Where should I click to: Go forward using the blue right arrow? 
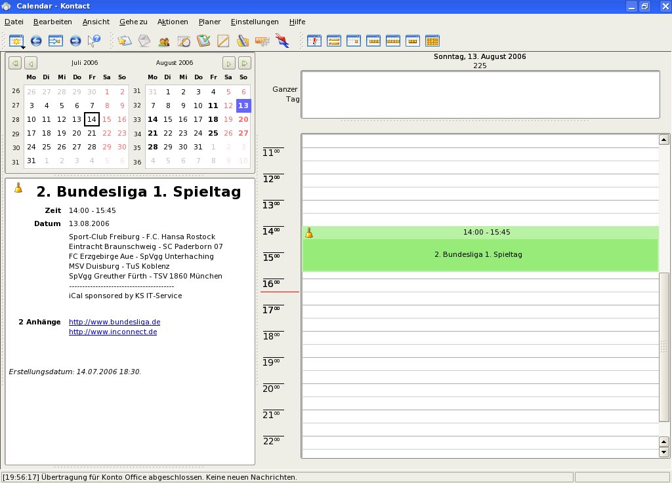click(x=75, y=41)
